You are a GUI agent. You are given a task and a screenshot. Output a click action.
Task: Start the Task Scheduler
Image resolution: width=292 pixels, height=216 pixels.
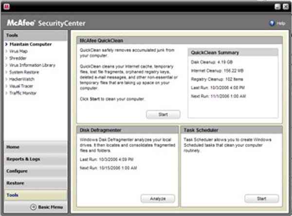(262, 198)
